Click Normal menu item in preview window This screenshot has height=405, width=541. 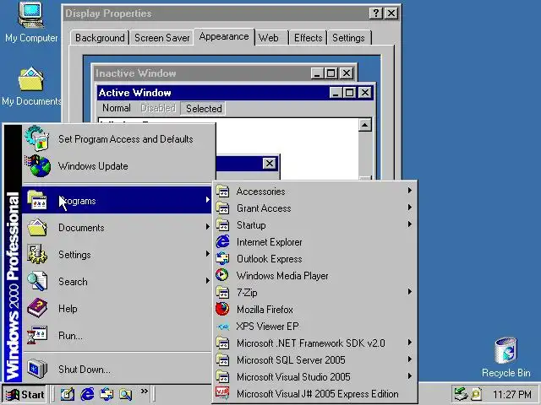click(x=117, y=108)
